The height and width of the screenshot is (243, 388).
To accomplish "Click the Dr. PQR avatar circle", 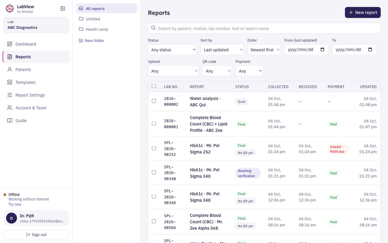I will coord(11,218).
